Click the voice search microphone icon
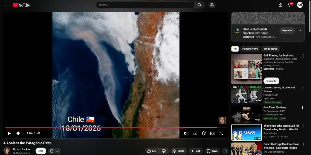The width and height of the screenshot is (311, 155). [212, 5]
